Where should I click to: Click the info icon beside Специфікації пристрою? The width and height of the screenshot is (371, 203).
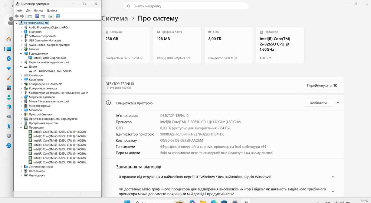pyautogui.click(x=108, y=103)
